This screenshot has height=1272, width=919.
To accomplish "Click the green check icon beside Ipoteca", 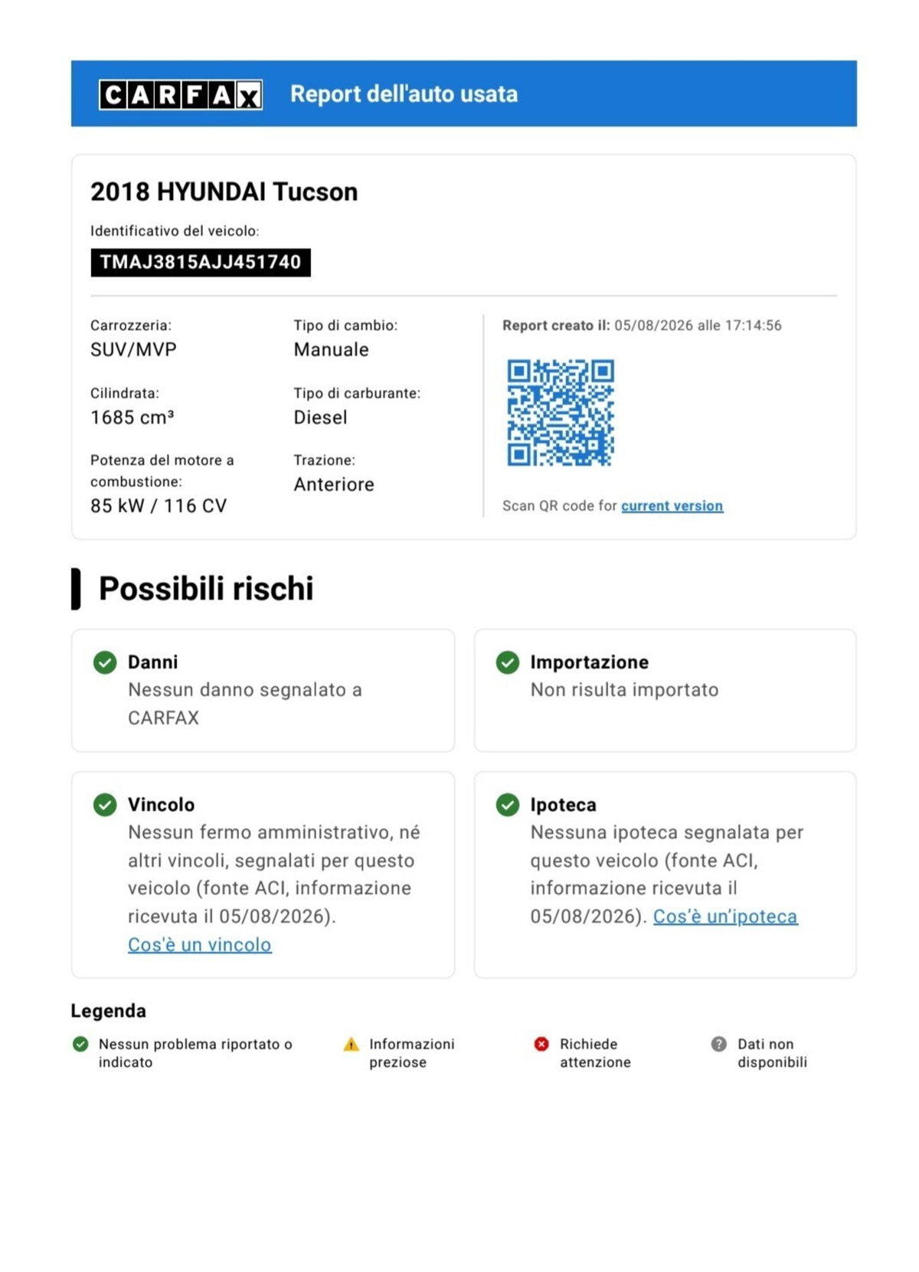I will pyautogui.click(x=508, y=805).
